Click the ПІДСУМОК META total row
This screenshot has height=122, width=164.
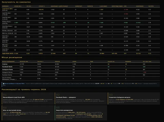click(81, 54)
